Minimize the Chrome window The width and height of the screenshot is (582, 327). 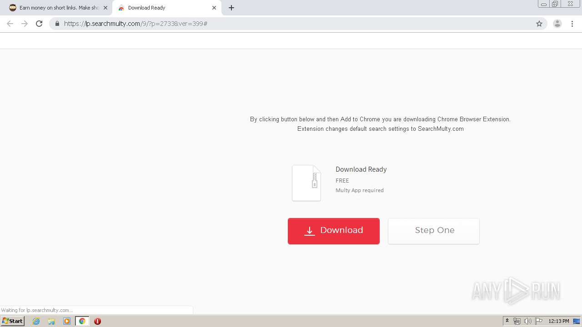[544, 4]
